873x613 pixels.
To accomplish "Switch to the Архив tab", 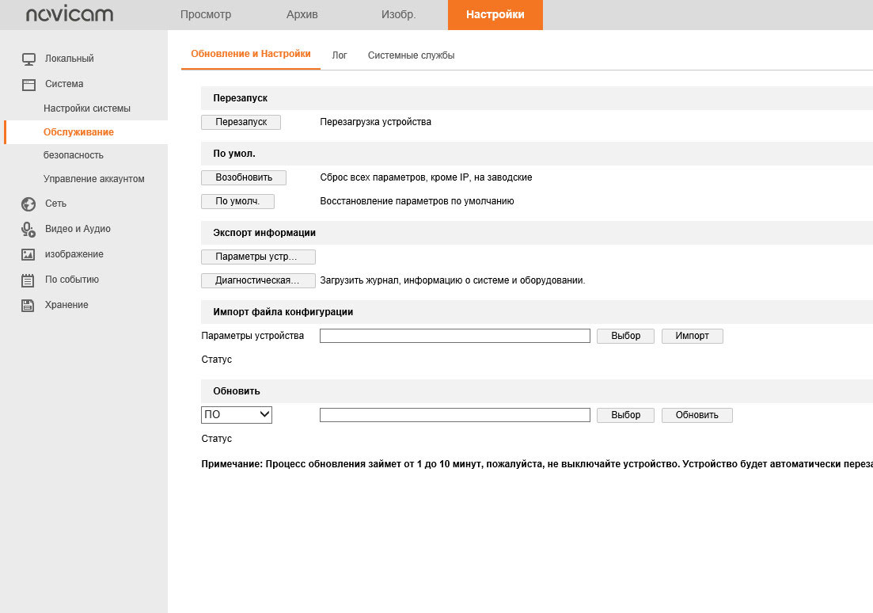I will tap(302, 15).
